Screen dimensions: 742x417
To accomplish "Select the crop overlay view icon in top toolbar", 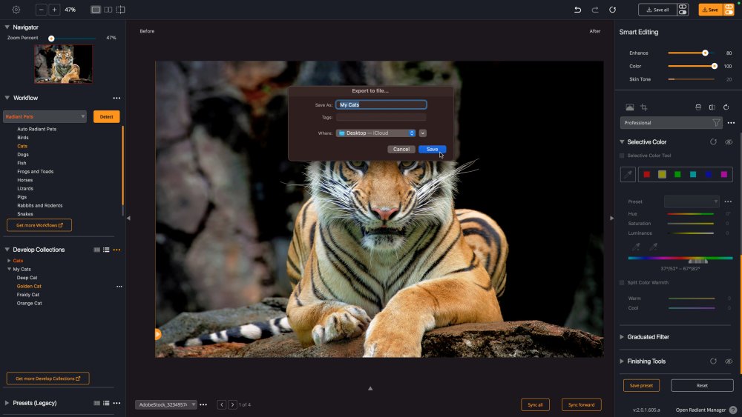I will 121,10.
